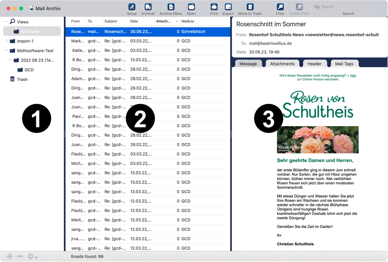Click the Print toolbar icon

[214, 7]
